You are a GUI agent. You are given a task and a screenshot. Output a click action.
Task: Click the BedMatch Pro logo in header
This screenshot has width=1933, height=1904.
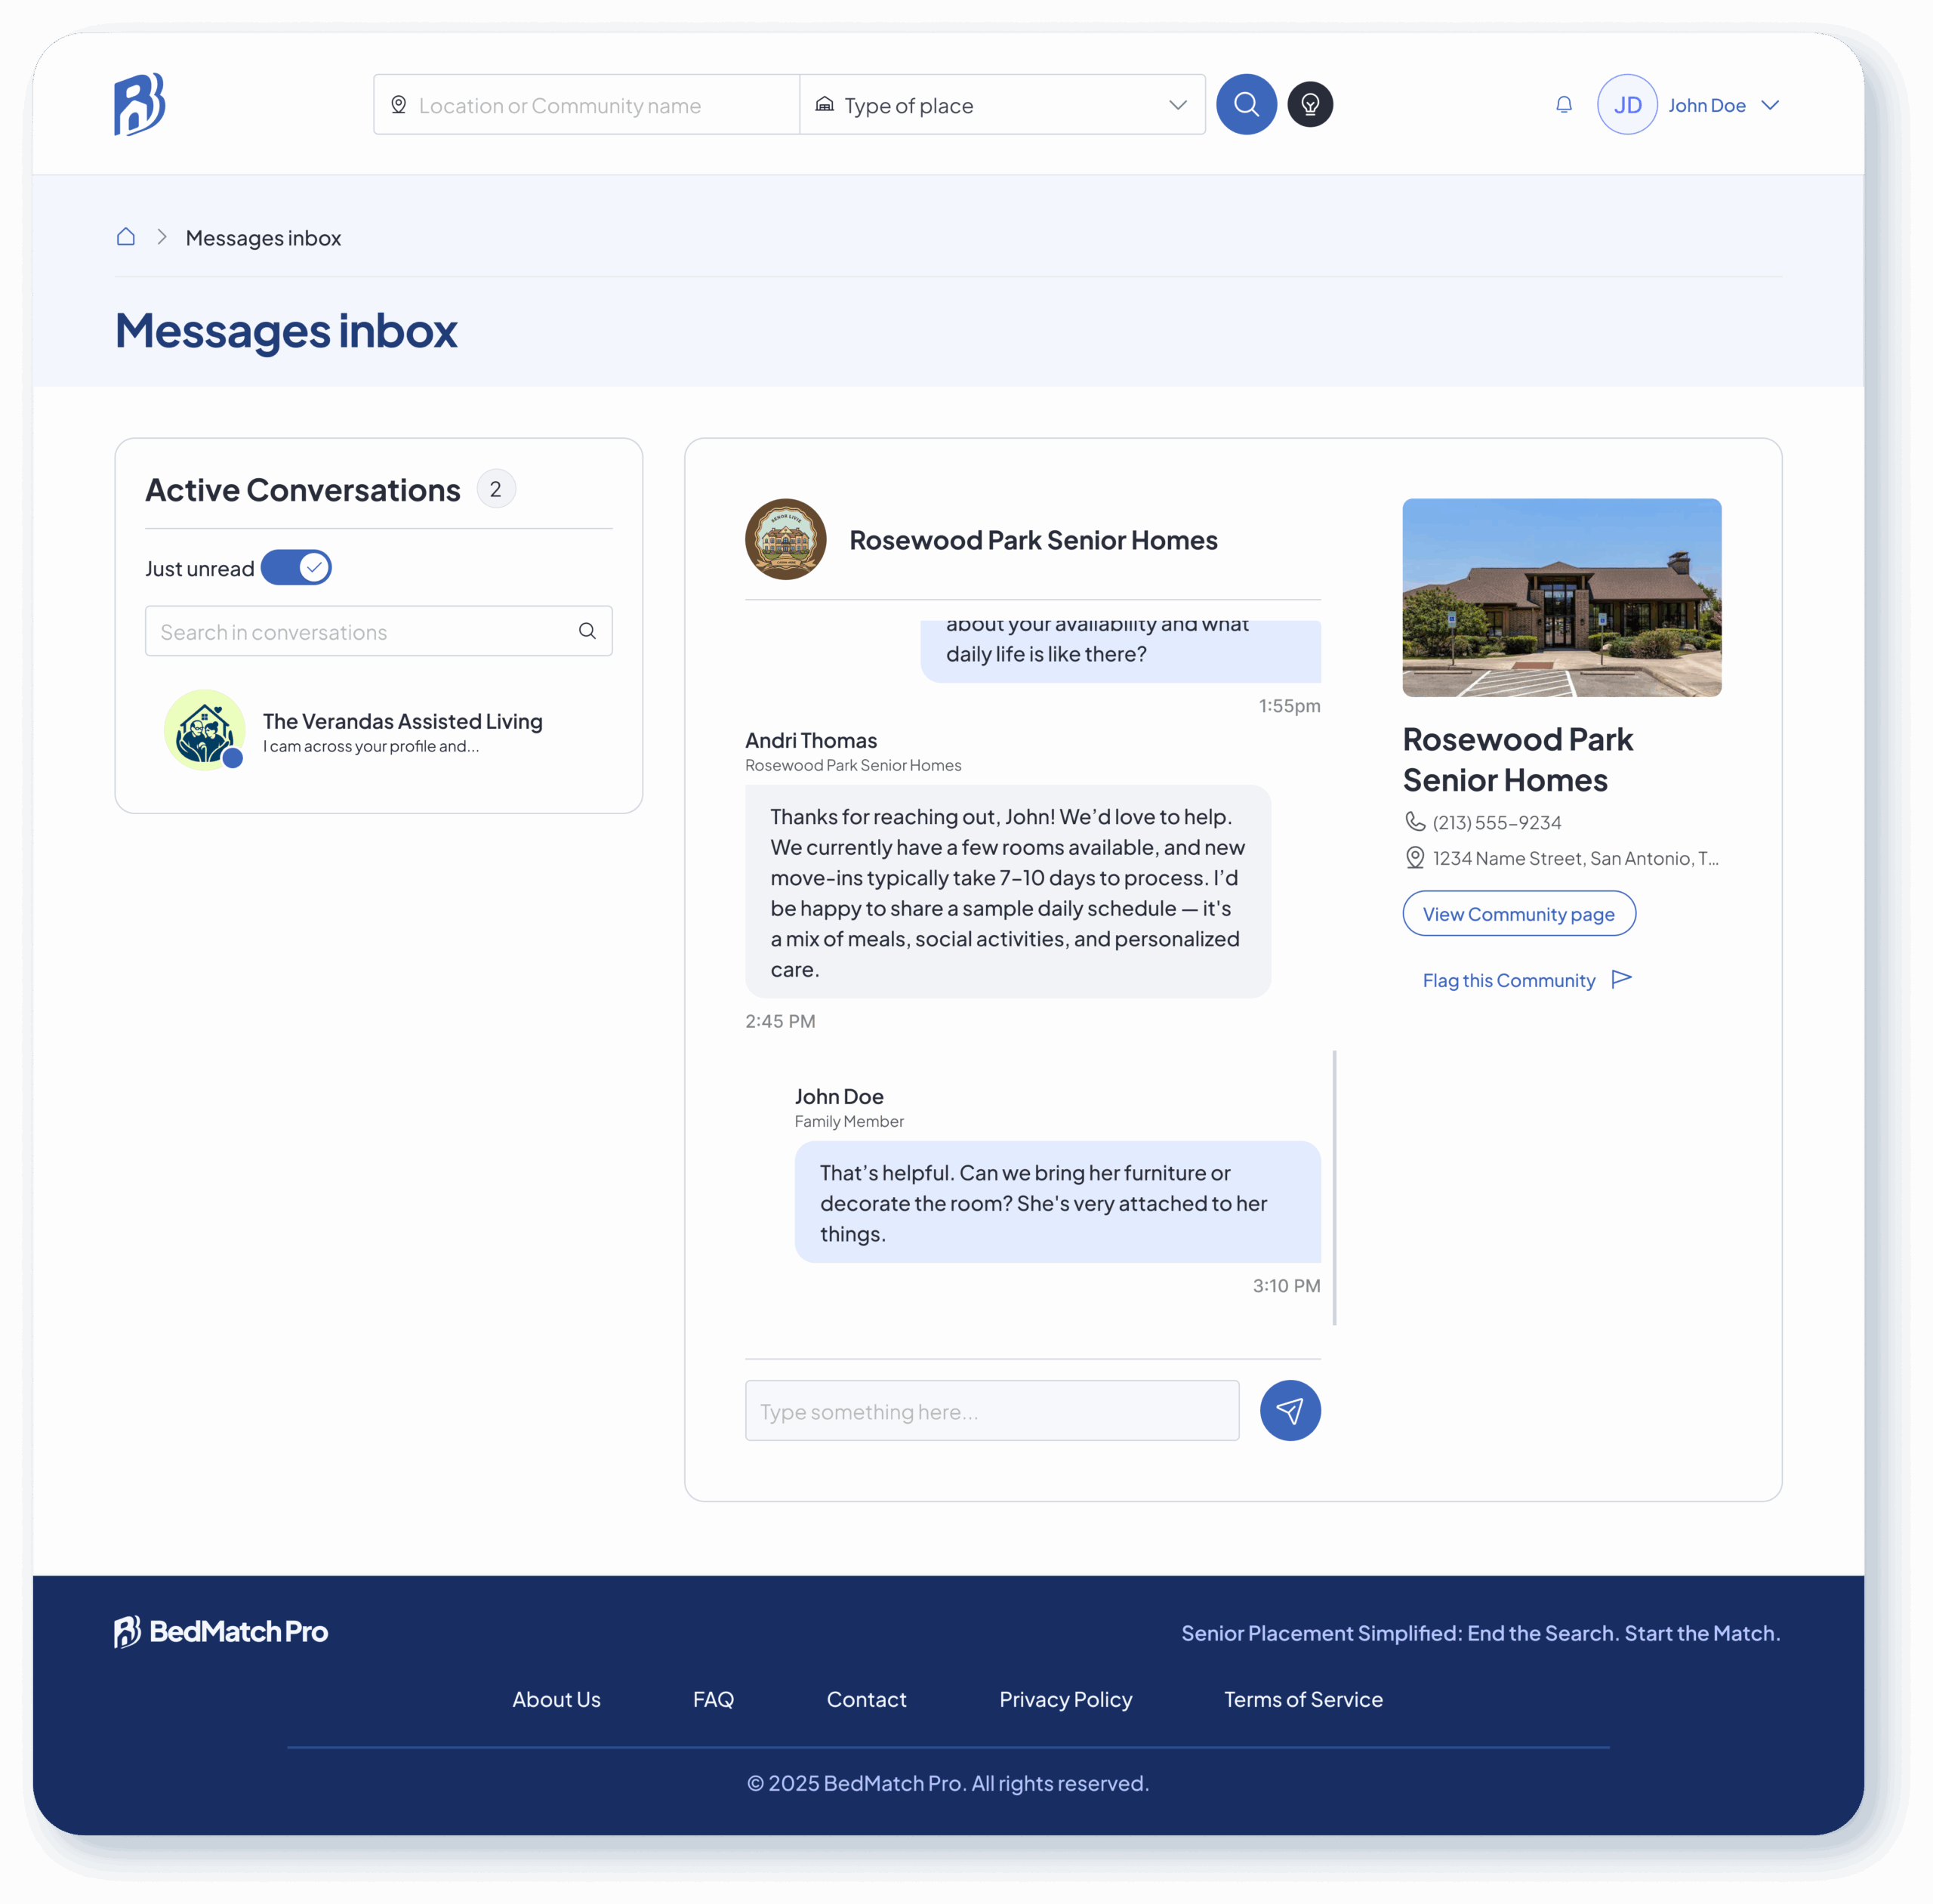(139, 104)
